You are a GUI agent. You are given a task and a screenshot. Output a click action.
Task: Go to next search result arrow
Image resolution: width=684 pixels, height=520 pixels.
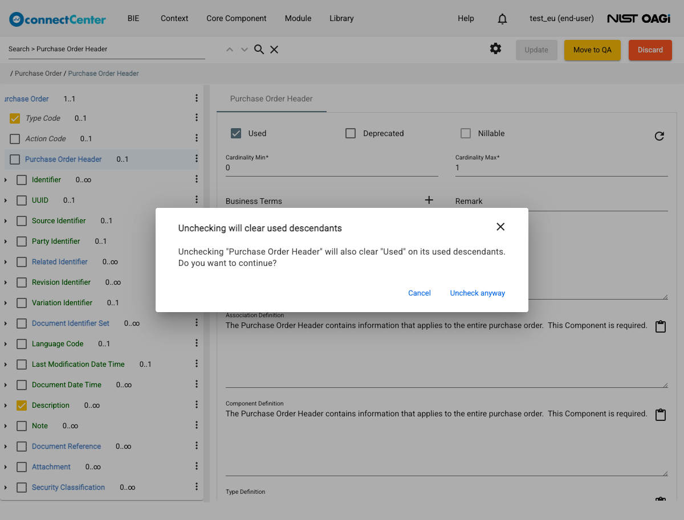click(245, 50)
